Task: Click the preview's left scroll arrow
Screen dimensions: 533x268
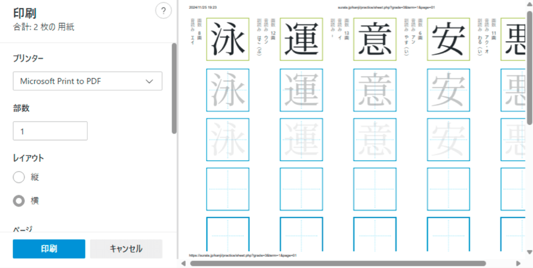Action: [x=184, y=263]
